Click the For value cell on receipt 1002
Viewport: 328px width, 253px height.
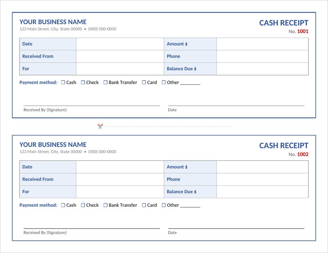pyautogui.click(x=120, y=192)
